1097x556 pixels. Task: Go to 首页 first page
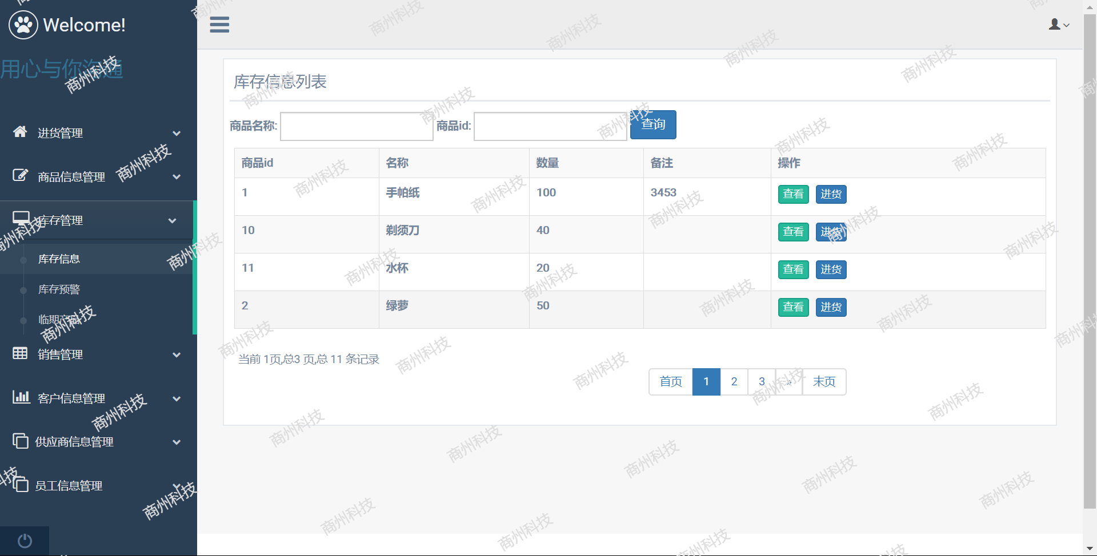pyautogui.click(x=671, y=382)
